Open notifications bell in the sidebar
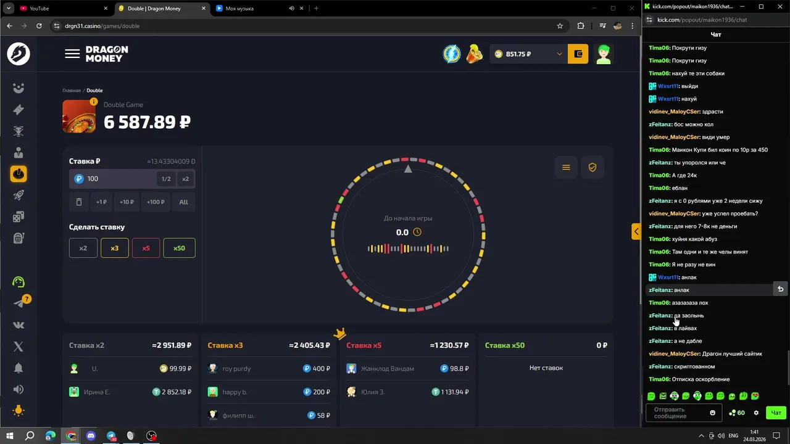 [19, 368]
